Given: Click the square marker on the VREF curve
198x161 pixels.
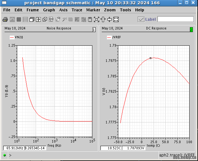Looking at the screenshot, I should tap(150, 58).
